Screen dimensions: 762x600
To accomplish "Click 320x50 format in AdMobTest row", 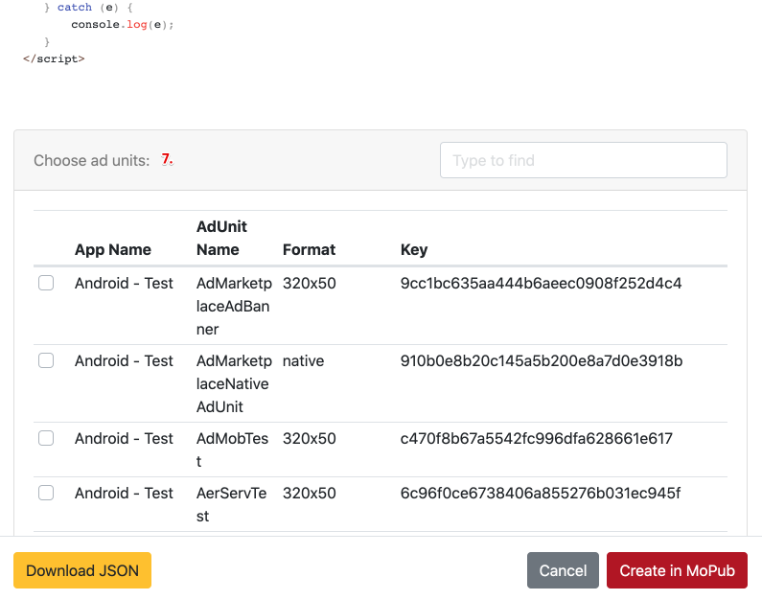I will [x=309, y=439].
